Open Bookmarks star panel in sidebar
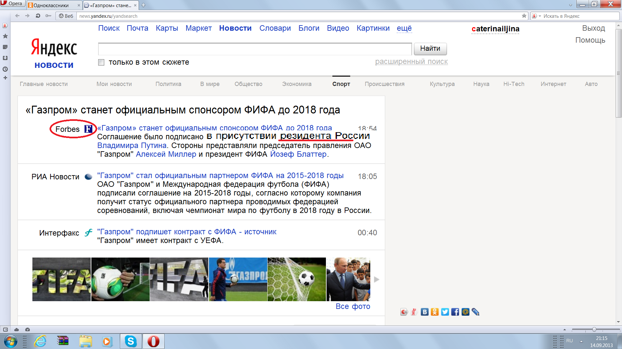 coord(5,36)
